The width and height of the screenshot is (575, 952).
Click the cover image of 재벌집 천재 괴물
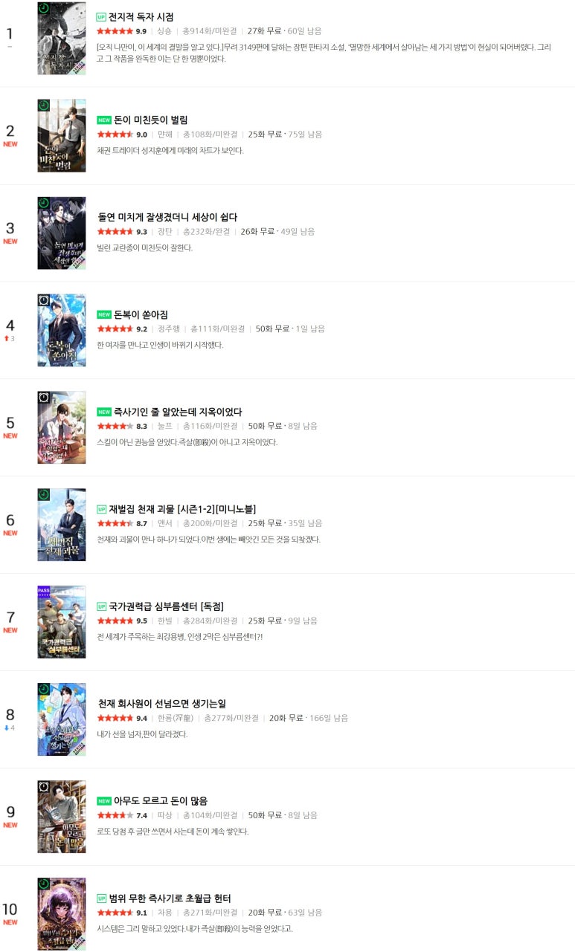tap(62, 525)
